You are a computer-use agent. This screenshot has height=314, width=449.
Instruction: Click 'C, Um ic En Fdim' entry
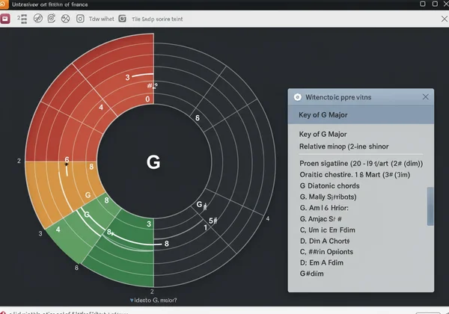(327, 230)
